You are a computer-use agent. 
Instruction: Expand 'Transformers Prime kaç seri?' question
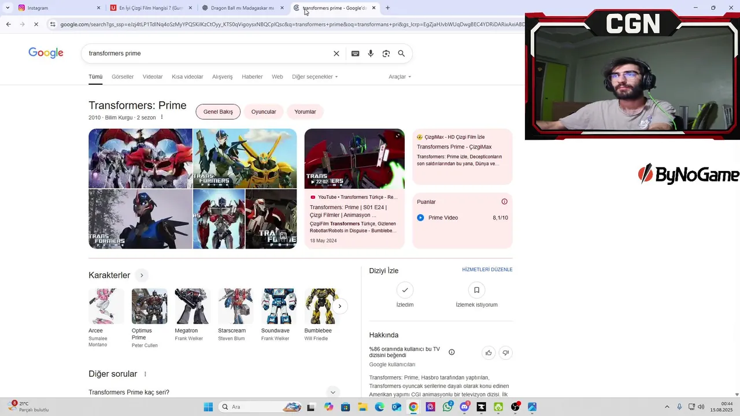213,392
